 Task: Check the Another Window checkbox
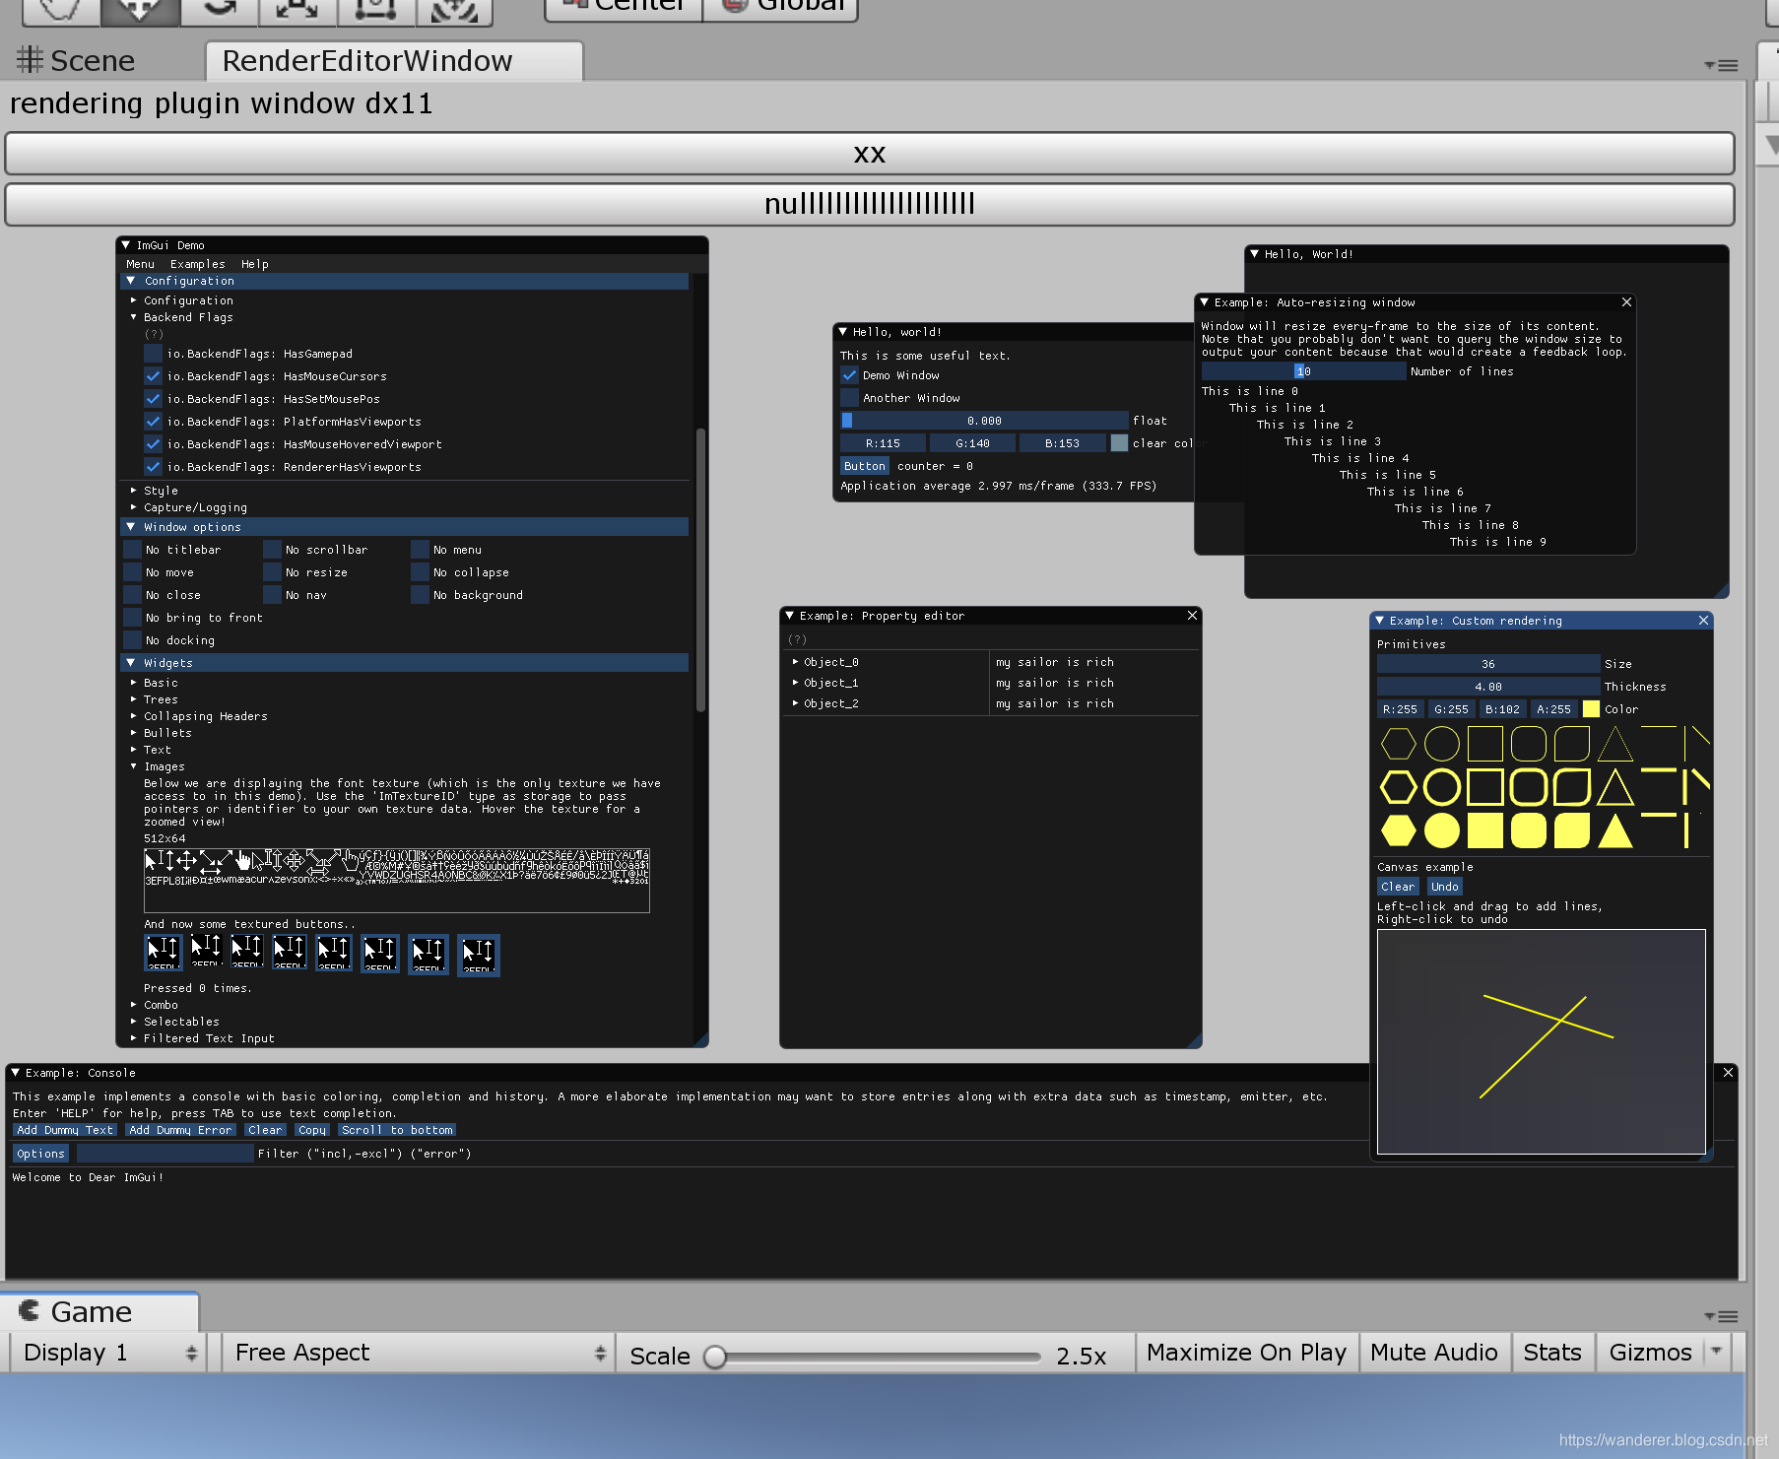coord(849,397)
